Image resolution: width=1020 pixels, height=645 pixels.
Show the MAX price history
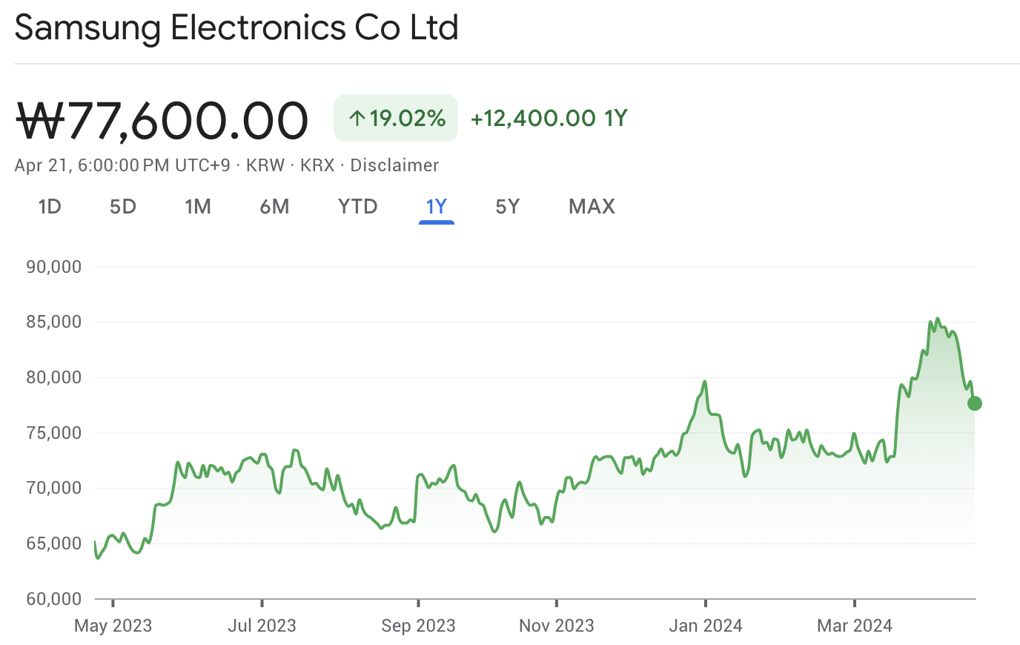tap(592, 207)
